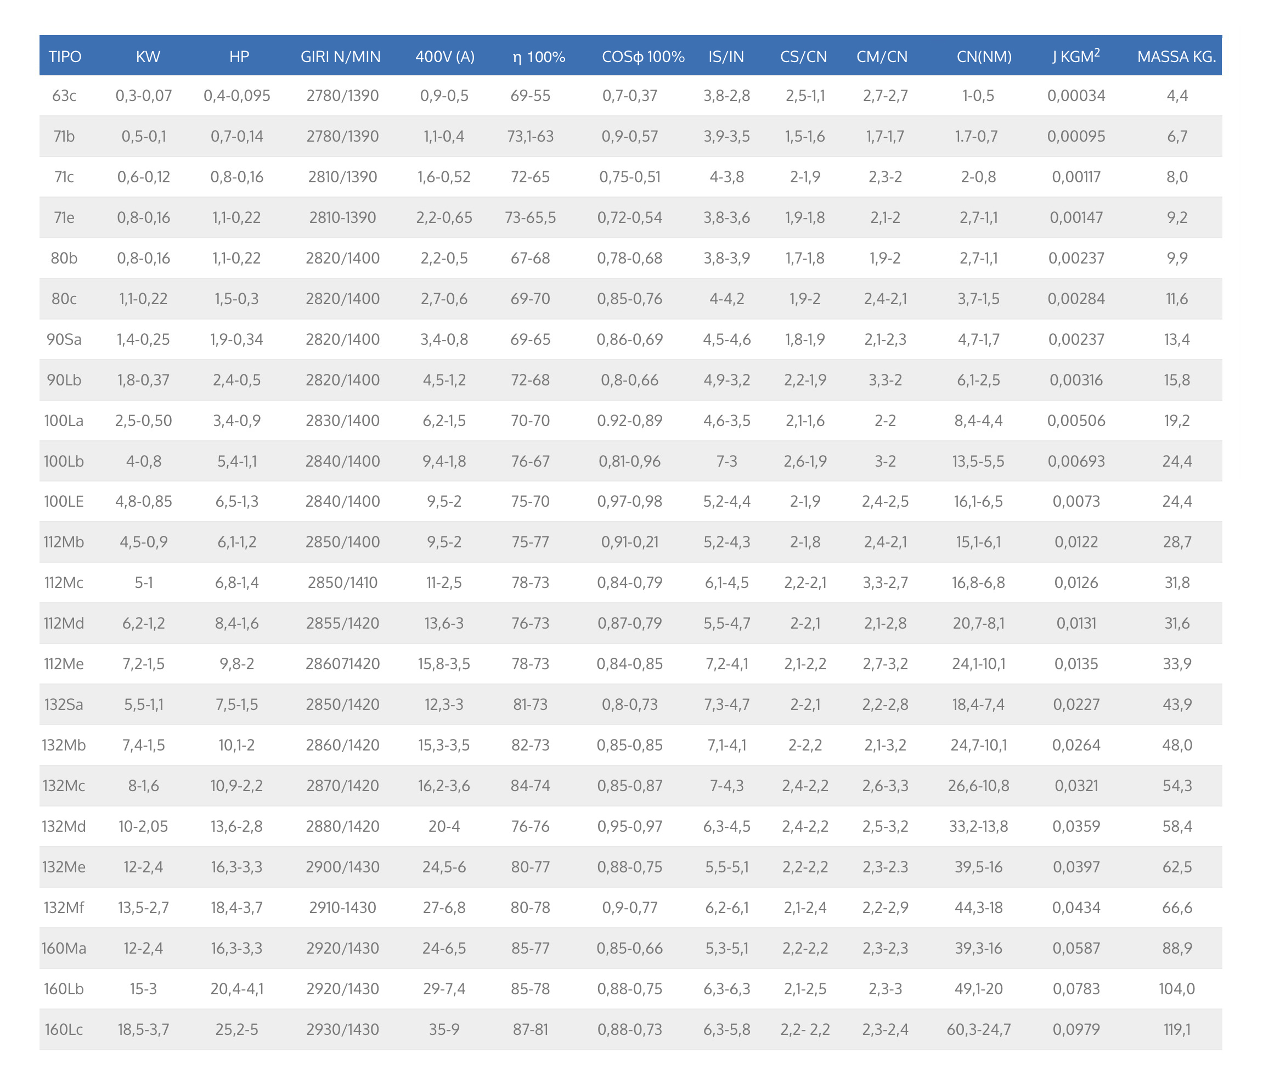
Task: Click the IS/IN column header
Action: coord(726,57)
